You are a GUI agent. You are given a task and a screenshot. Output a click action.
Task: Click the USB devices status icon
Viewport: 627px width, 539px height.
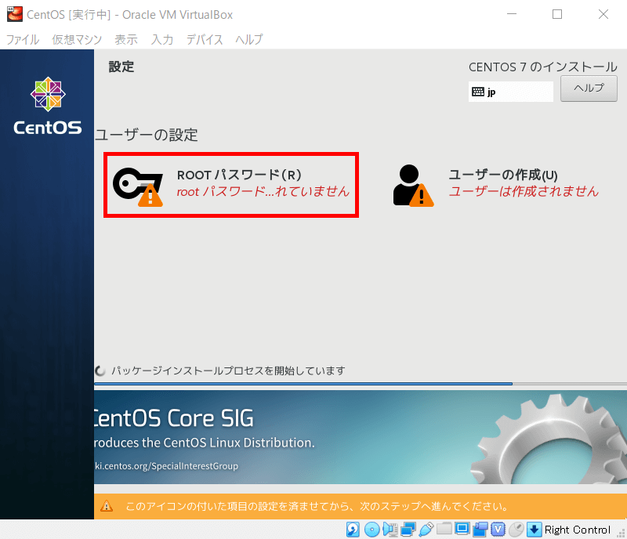(426, 530)
